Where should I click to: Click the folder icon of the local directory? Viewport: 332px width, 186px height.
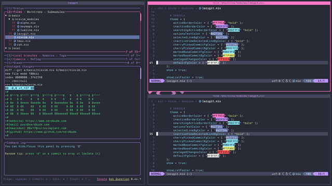[x=9, y=48]
